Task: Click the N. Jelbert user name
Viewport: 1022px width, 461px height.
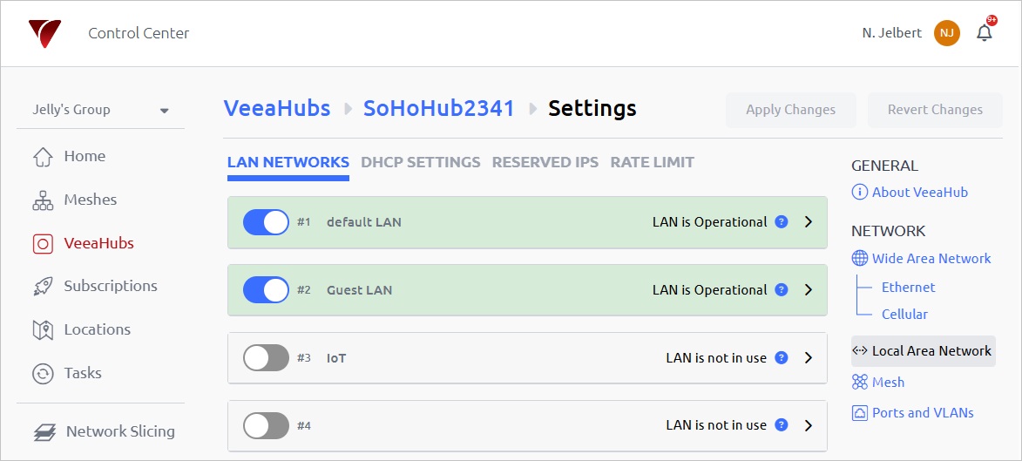Action: point(891,33)
